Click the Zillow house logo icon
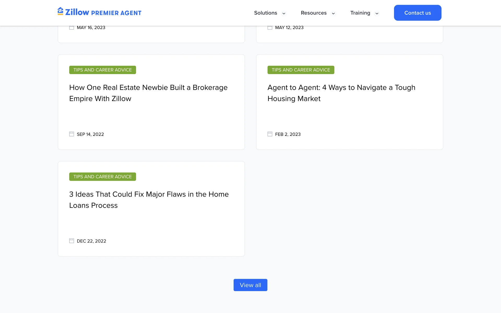 60,11
